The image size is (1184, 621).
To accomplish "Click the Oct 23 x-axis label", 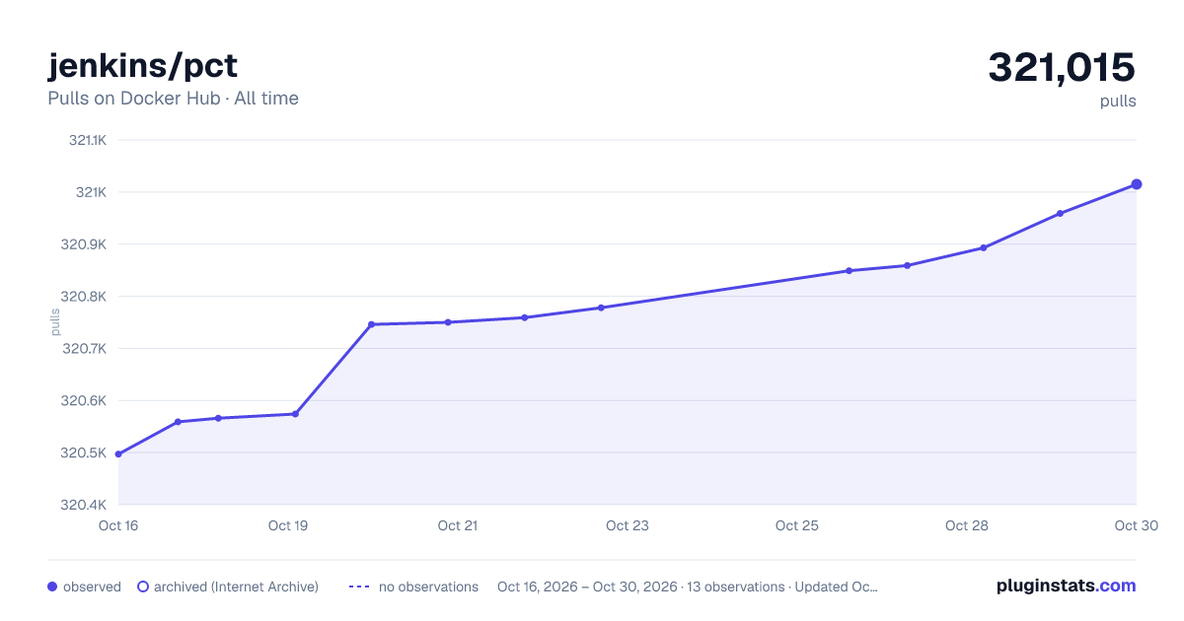I will [x=628, y=525].
